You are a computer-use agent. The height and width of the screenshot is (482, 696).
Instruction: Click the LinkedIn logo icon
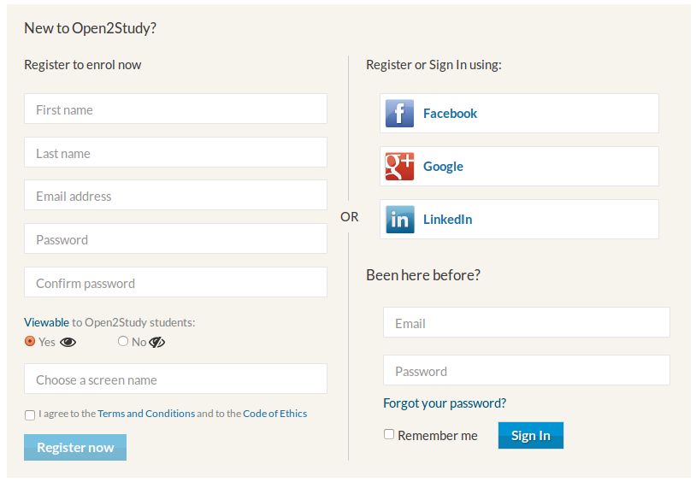pos(400,220)
